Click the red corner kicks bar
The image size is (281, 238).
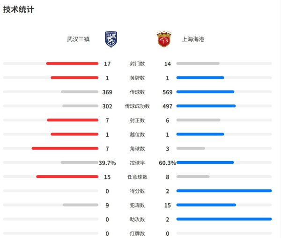[65, 149]
